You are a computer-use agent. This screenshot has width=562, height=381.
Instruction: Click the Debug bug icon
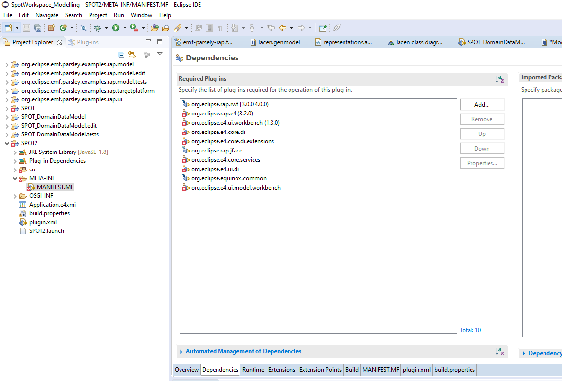tap(97, 28)
